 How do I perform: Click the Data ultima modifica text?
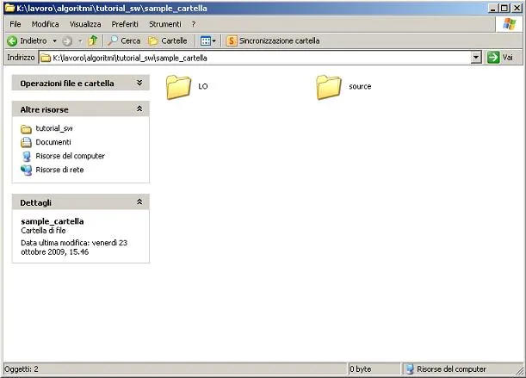click(74, 247)
